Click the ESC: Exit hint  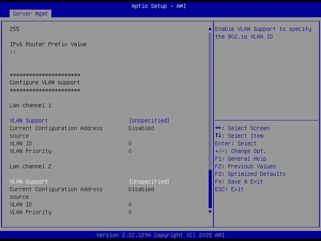click(229, 189)
